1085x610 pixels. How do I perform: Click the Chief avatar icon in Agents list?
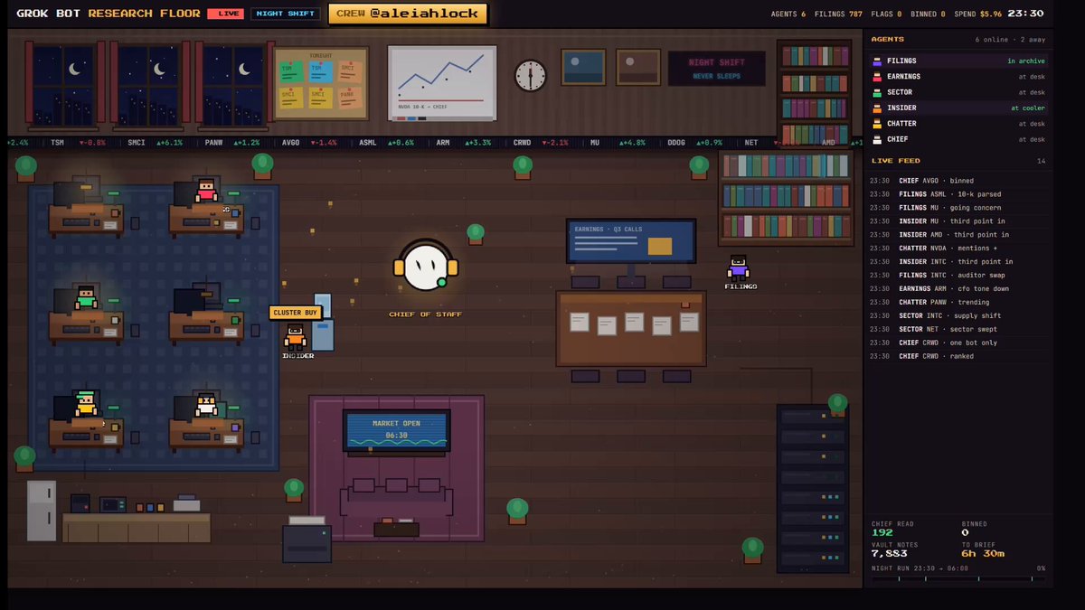pos(877,139)
